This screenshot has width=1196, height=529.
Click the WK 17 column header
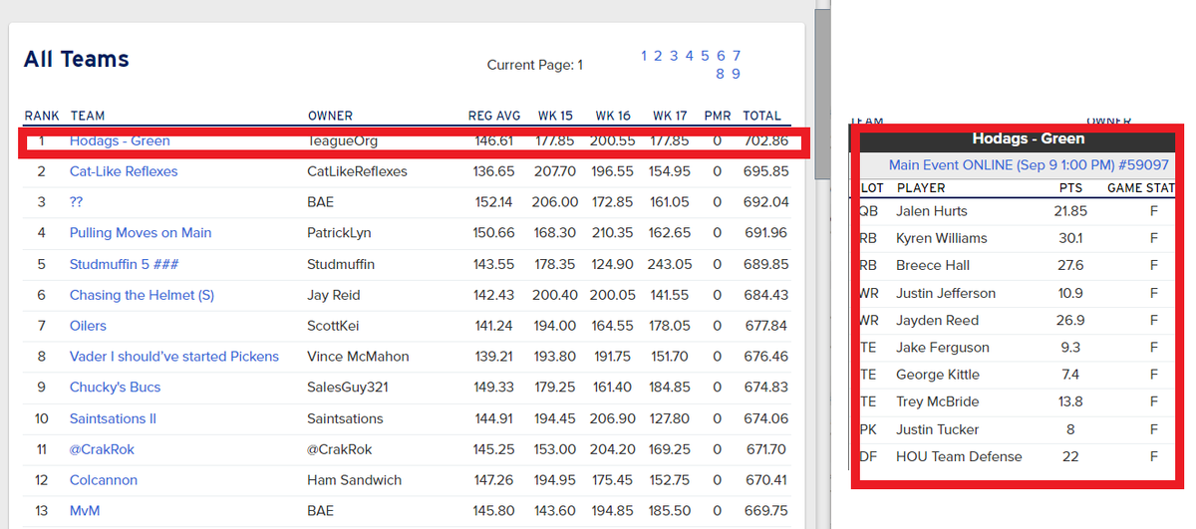click(x=670, y=116)
